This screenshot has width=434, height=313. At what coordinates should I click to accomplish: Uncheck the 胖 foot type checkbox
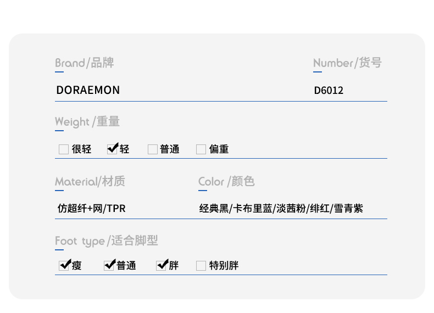[x=161, y=266]
